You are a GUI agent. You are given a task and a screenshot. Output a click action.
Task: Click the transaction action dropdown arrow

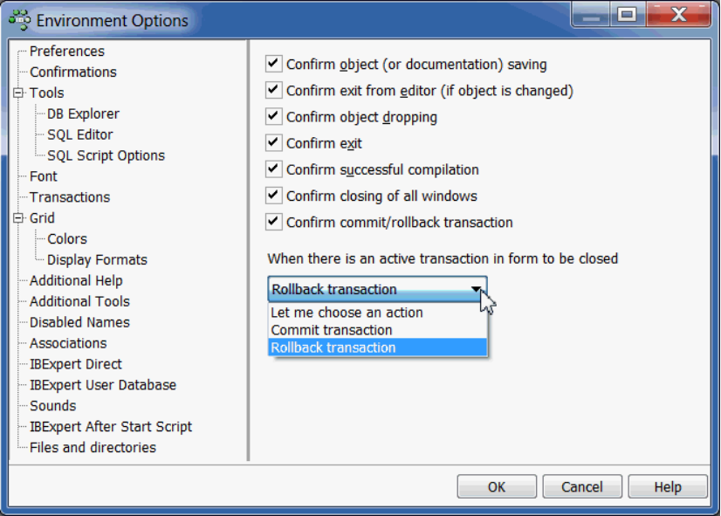(x=476, y=289)
